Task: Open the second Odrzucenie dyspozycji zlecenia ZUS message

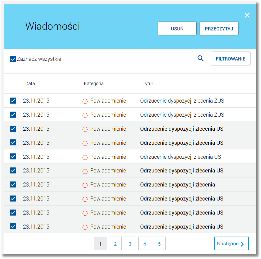Action: click(182, 115)
